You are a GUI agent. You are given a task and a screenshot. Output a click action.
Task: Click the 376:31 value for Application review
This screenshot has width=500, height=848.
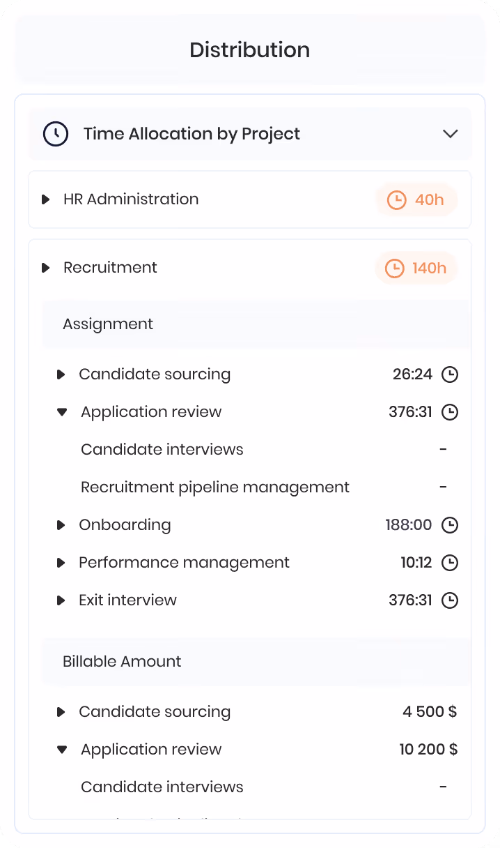[410, 412]
